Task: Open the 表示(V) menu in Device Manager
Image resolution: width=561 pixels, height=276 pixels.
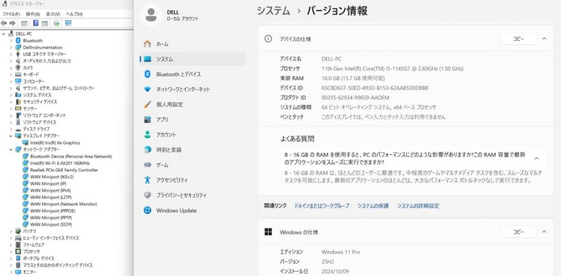Action: pos(53,14)
